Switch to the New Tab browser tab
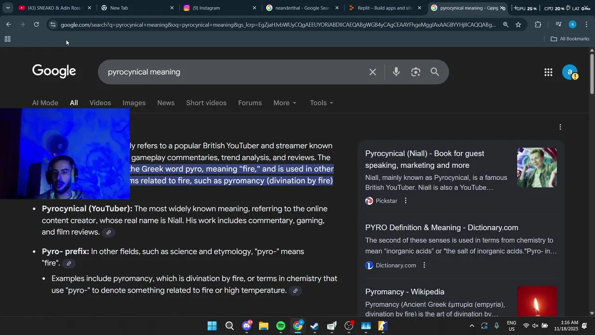Screen dimensions: 595x335 (136, 8)
